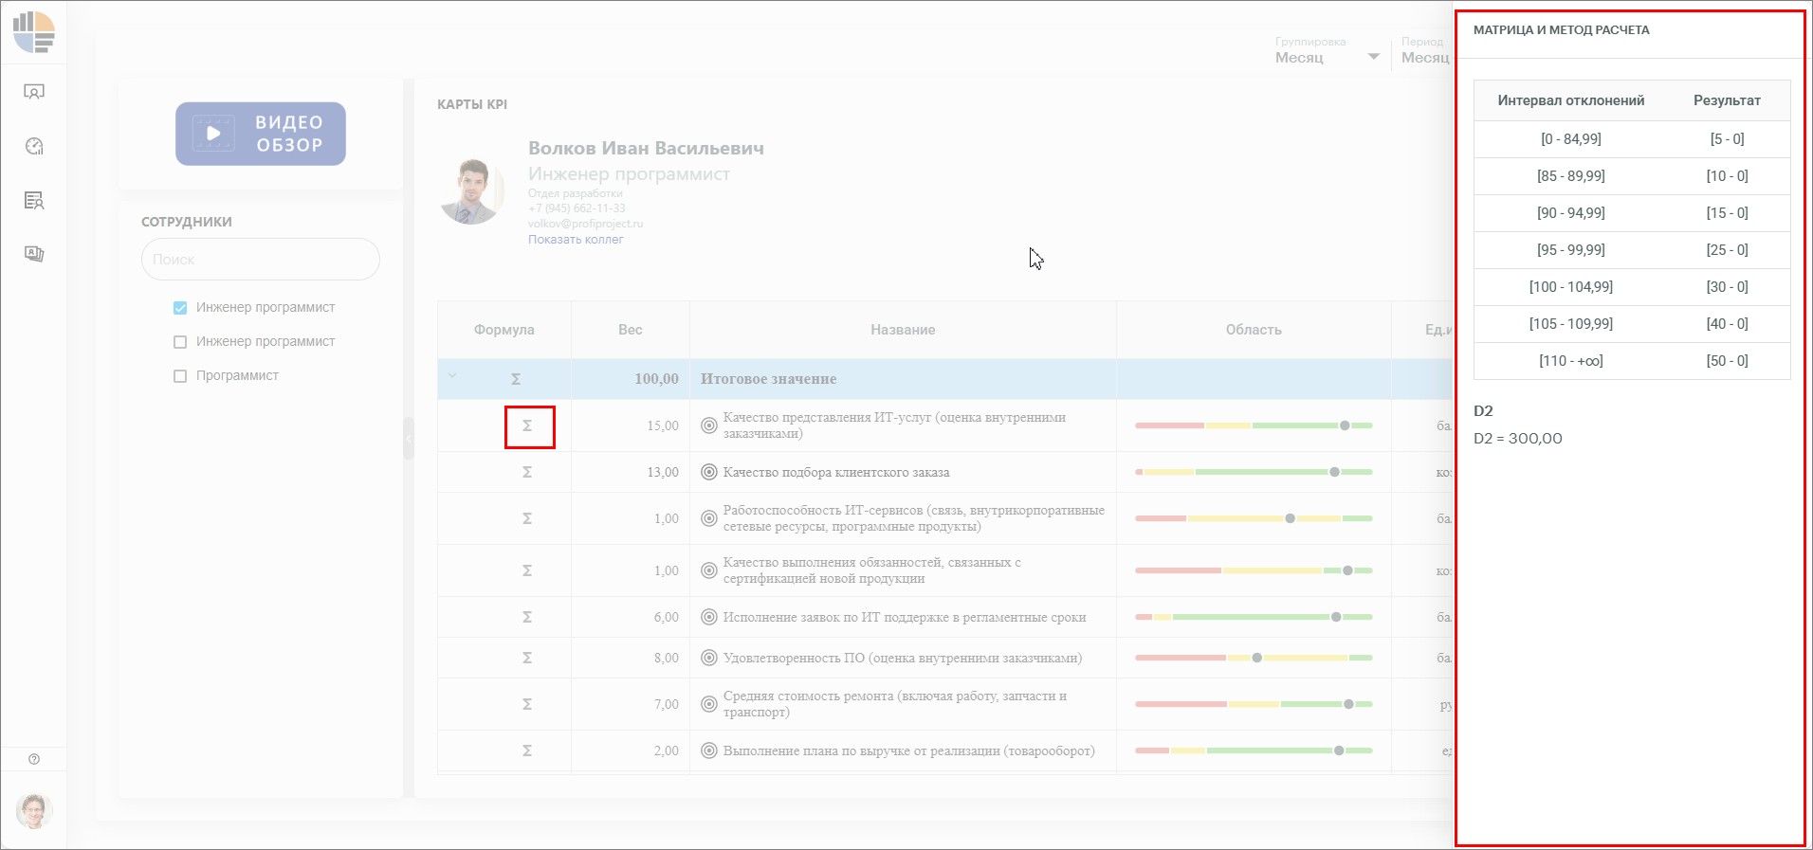Open the user avatar at bottom left
The image size is (1813, 850).
34,811
